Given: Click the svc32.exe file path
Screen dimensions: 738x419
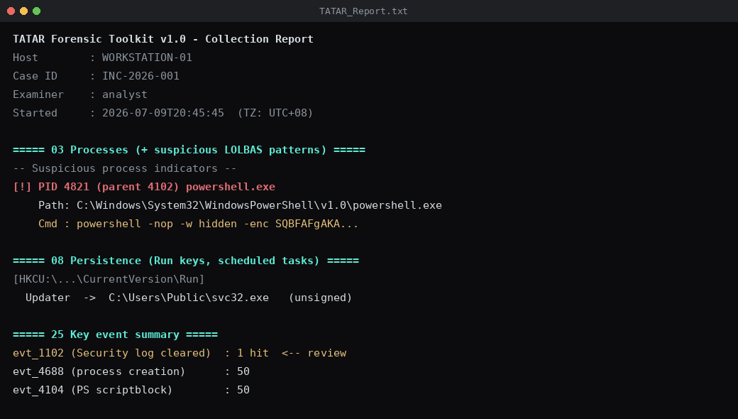Looking at the screenshot, I should point(189,298).
